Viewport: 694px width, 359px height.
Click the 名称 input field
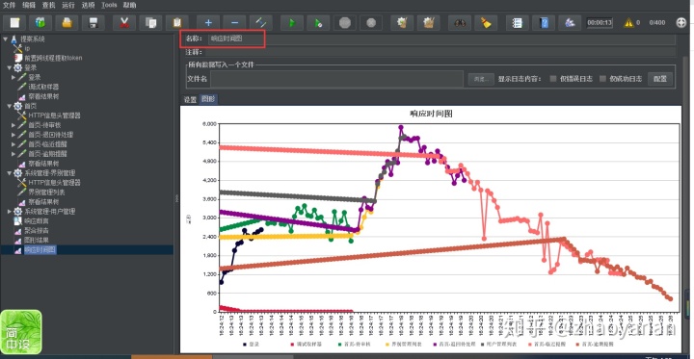pyautogui.click(x=441, y=38)
